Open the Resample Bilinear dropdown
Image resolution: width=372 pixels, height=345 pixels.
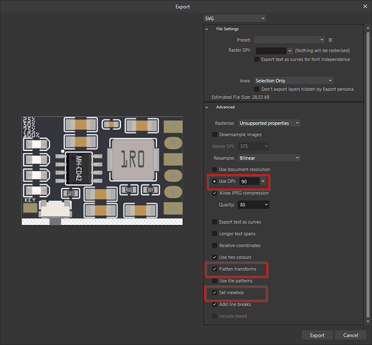tap(269, 158)
